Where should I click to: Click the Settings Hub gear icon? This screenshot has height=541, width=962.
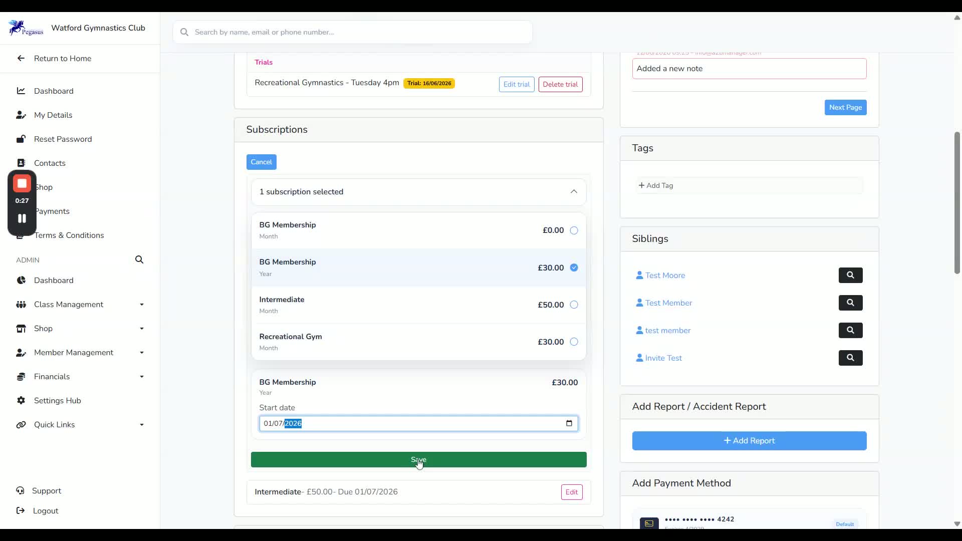[21, 400]
